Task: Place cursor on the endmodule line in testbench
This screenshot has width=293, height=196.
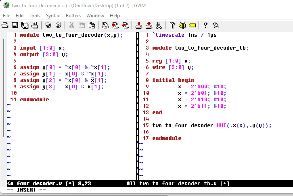Action: (167, 138)
